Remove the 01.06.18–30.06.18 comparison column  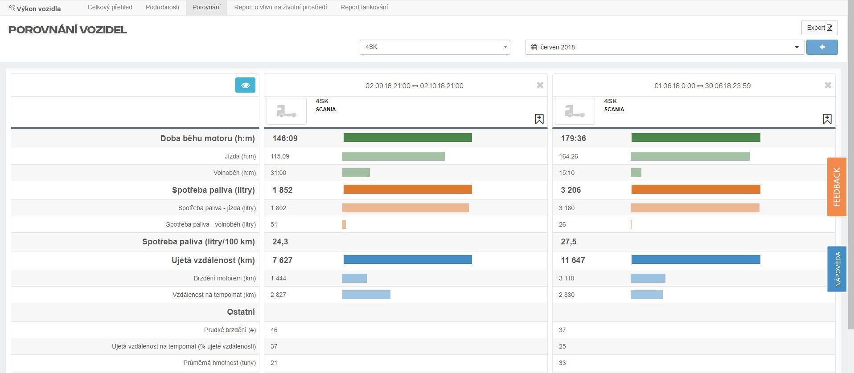[828, 85]
